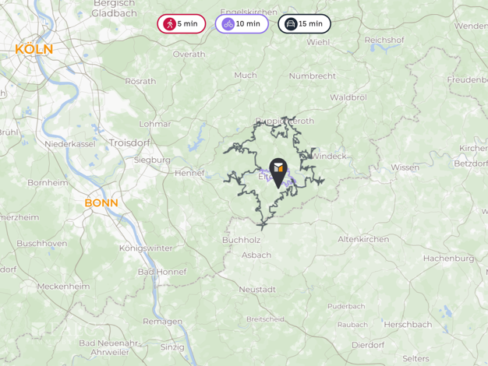Viewport: 488px width, 366px height.
Task: Click the Hachenburg town label
Action: point(449,258)
